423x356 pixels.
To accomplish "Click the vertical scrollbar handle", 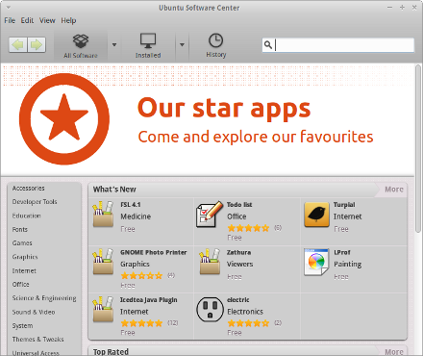I will (x=418, y=148).
